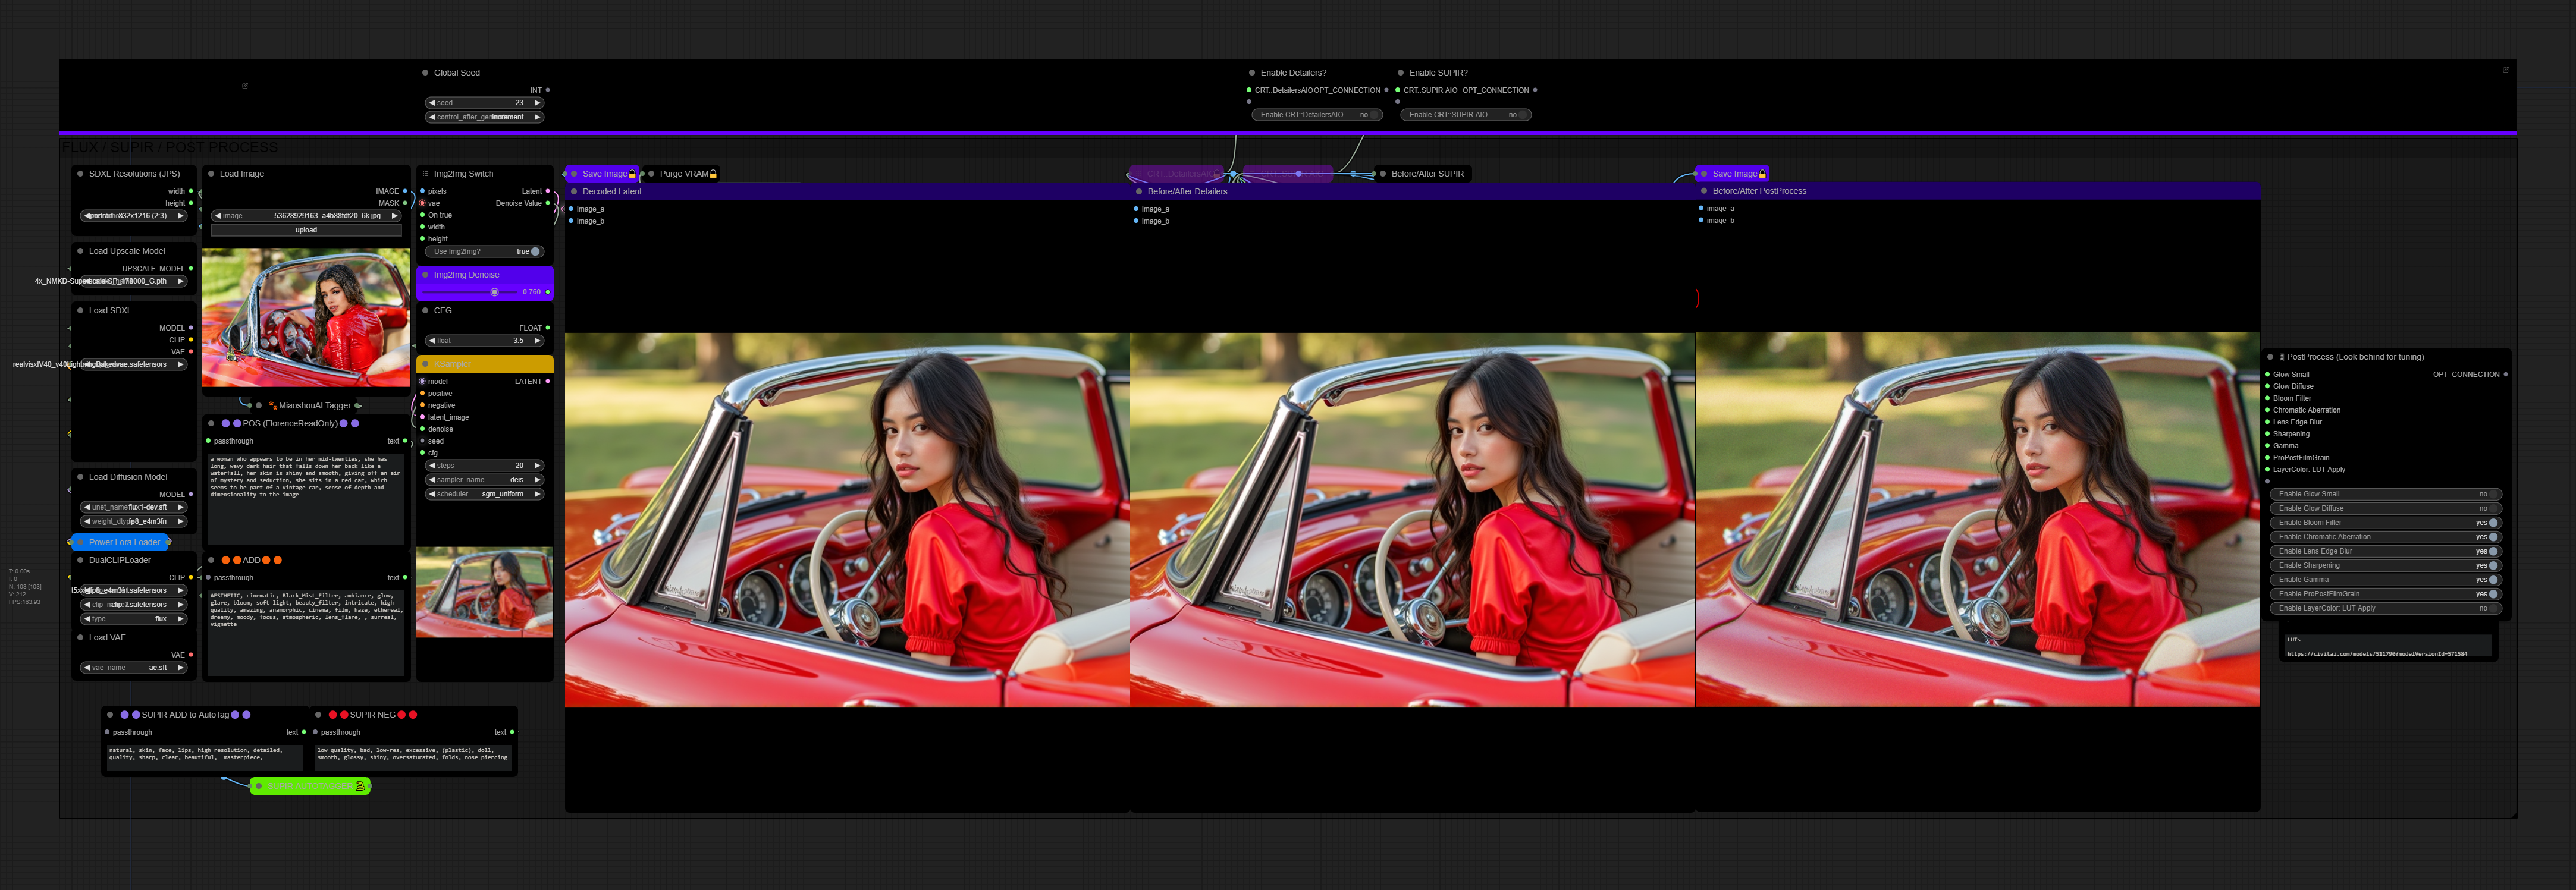
Task: Click the Purge VRAM node title
Action: click(684, 174)
